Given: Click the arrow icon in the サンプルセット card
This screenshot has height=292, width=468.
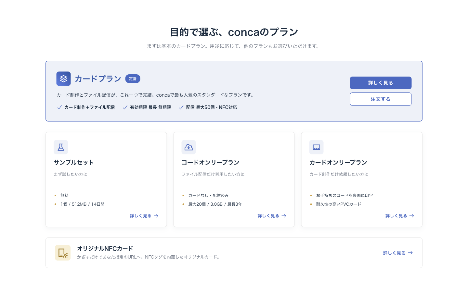Looking at the screenshot, I should point(156,216).
